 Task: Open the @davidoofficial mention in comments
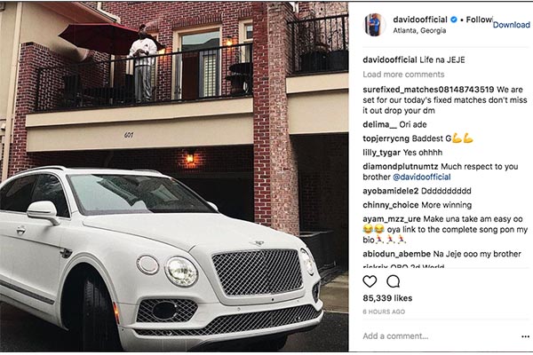[x=421, y=177]
